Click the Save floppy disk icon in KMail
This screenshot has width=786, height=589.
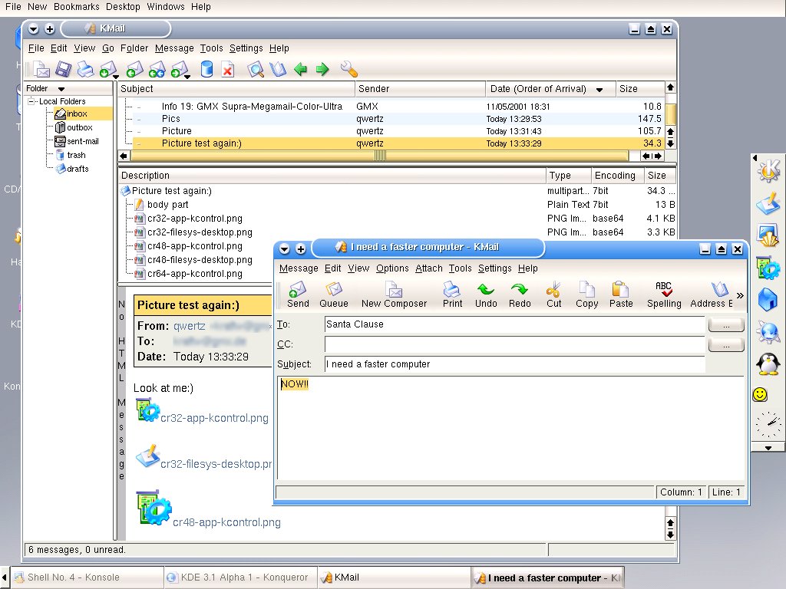coord(63,69)
